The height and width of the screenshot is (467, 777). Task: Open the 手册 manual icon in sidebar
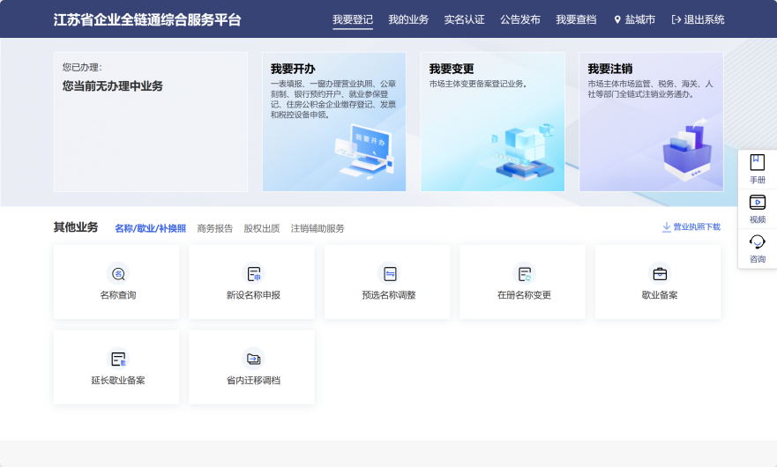pyautogui.click(x=757, y=163)
